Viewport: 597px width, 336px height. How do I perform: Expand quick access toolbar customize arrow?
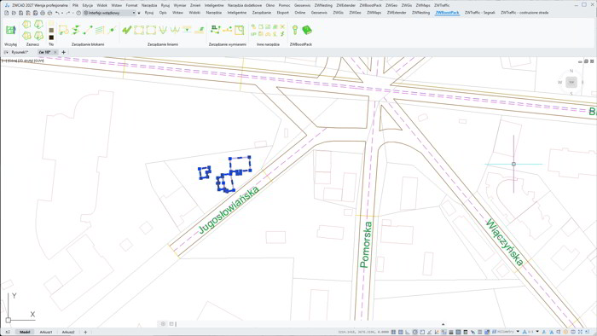tap(139, 13)
